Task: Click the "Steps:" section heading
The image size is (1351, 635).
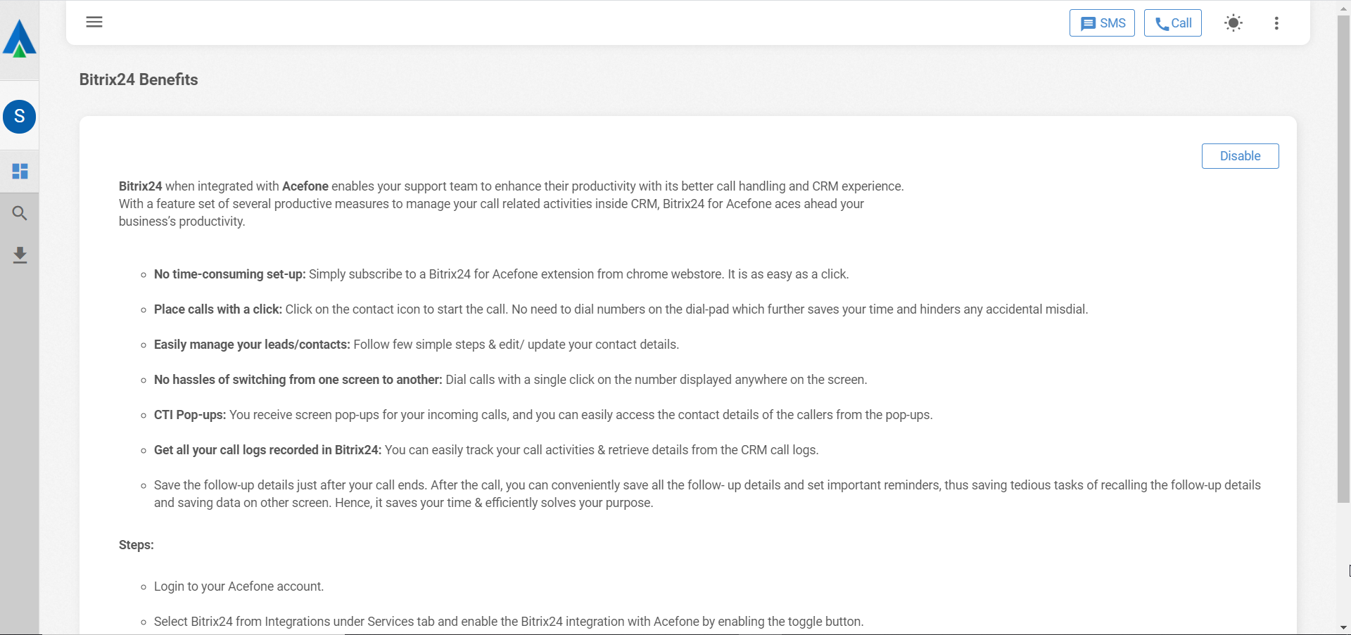Action: click(137, 545)
